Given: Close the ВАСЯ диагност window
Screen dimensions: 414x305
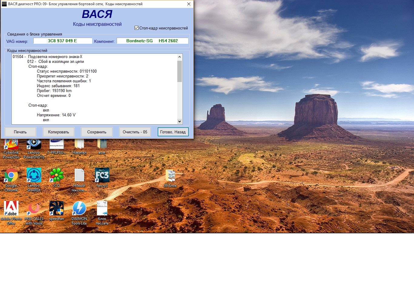Looking at the screenshot, I should tap(189, 4).
